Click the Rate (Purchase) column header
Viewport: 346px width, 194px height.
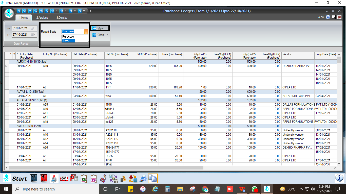[x=171, y=56]
